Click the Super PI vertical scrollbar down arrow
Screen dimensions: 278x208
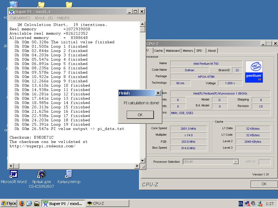pyautogui.click(x=142, y=161)
